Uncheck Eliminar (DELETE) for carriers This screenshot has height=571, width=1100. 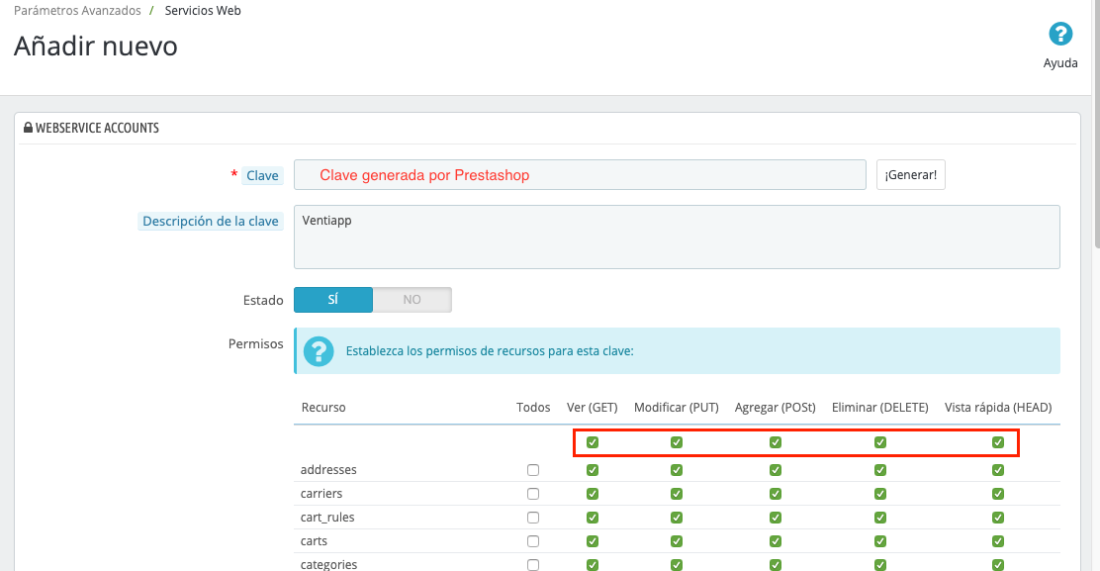tap(879, 494)
